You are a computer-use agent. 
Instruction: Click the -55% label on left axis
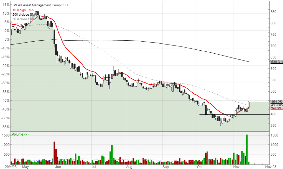point(5,127)
